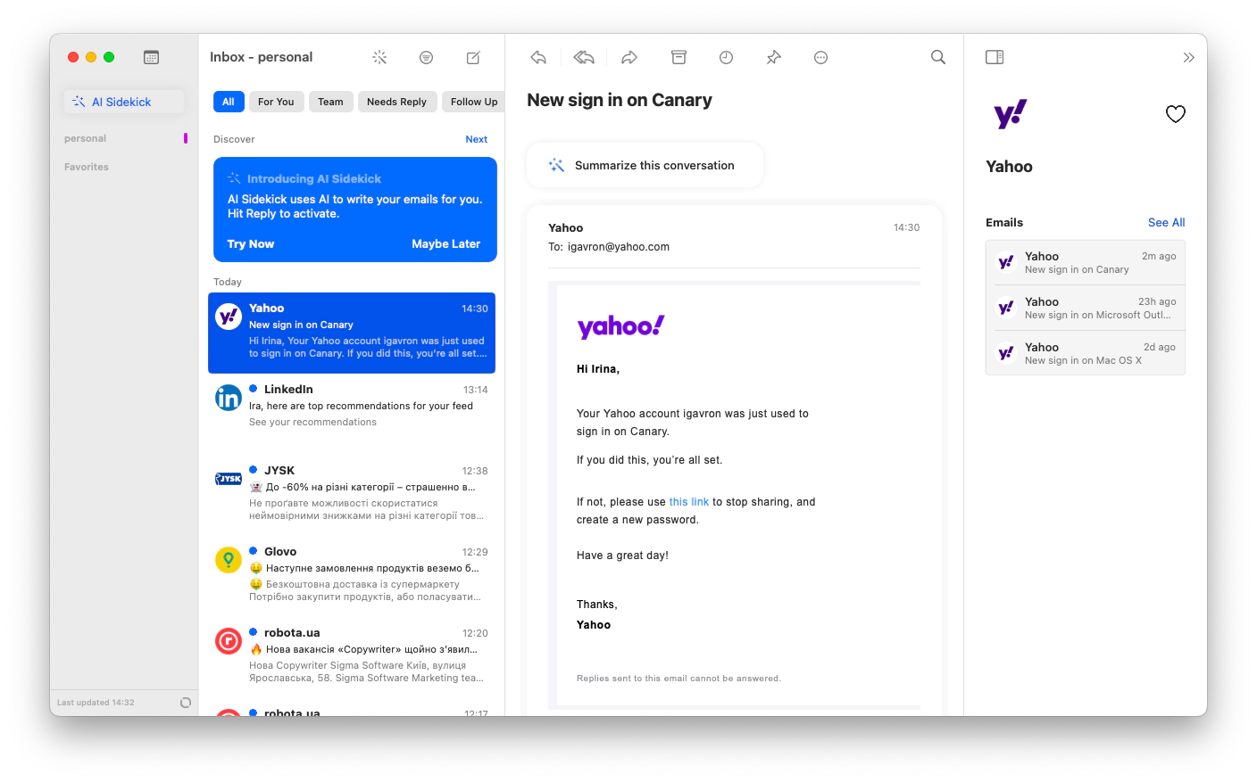Collapse the right panel with the double chevron
This screenshot has width=1257, height=782.
pos(1189,57)
